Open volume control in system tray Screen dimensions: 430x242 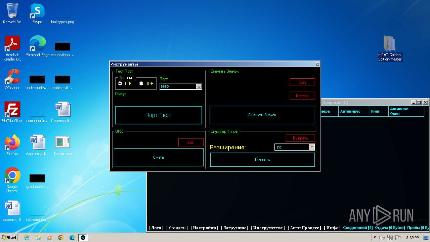point(382,238)
